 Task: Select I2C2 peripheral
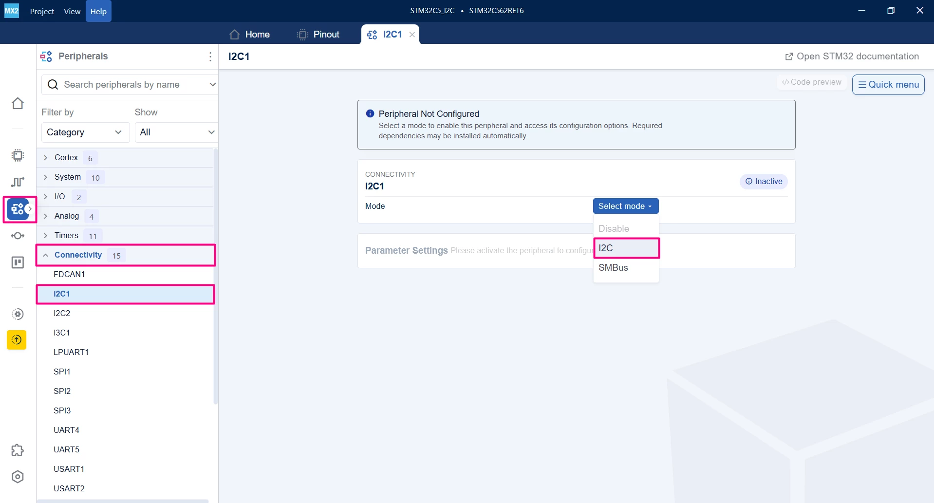[x=125, y=314]
